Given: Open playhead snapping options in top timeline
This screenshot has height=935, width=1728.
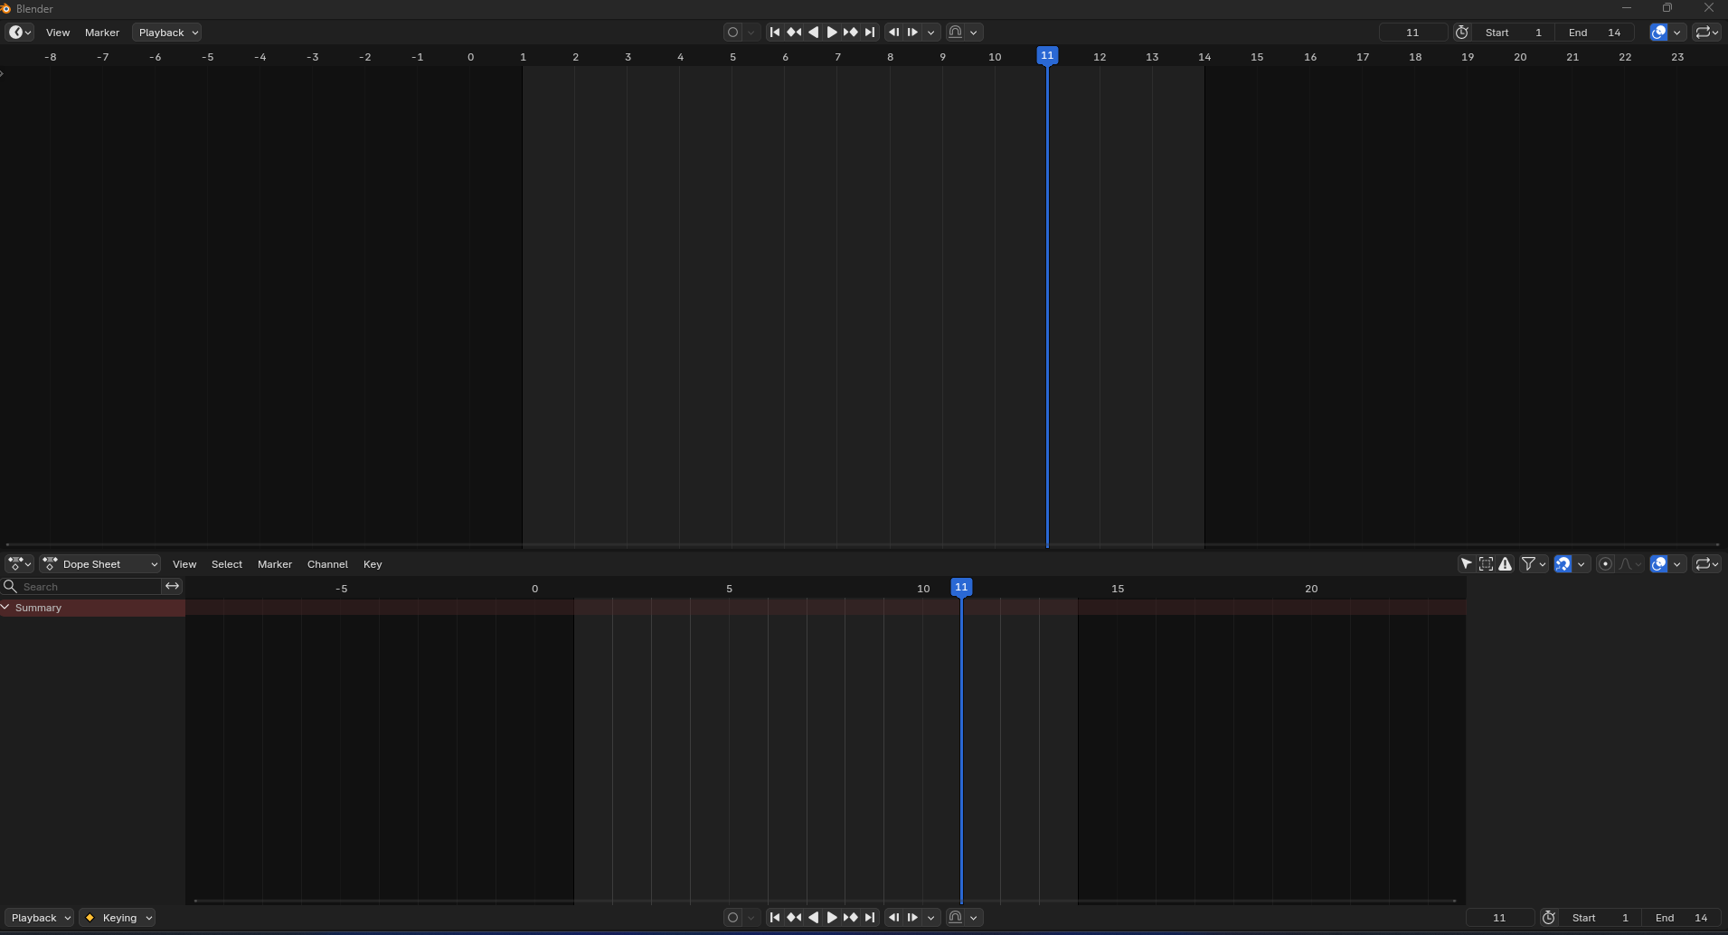Looking at the screenshot, I should point(974,33).
